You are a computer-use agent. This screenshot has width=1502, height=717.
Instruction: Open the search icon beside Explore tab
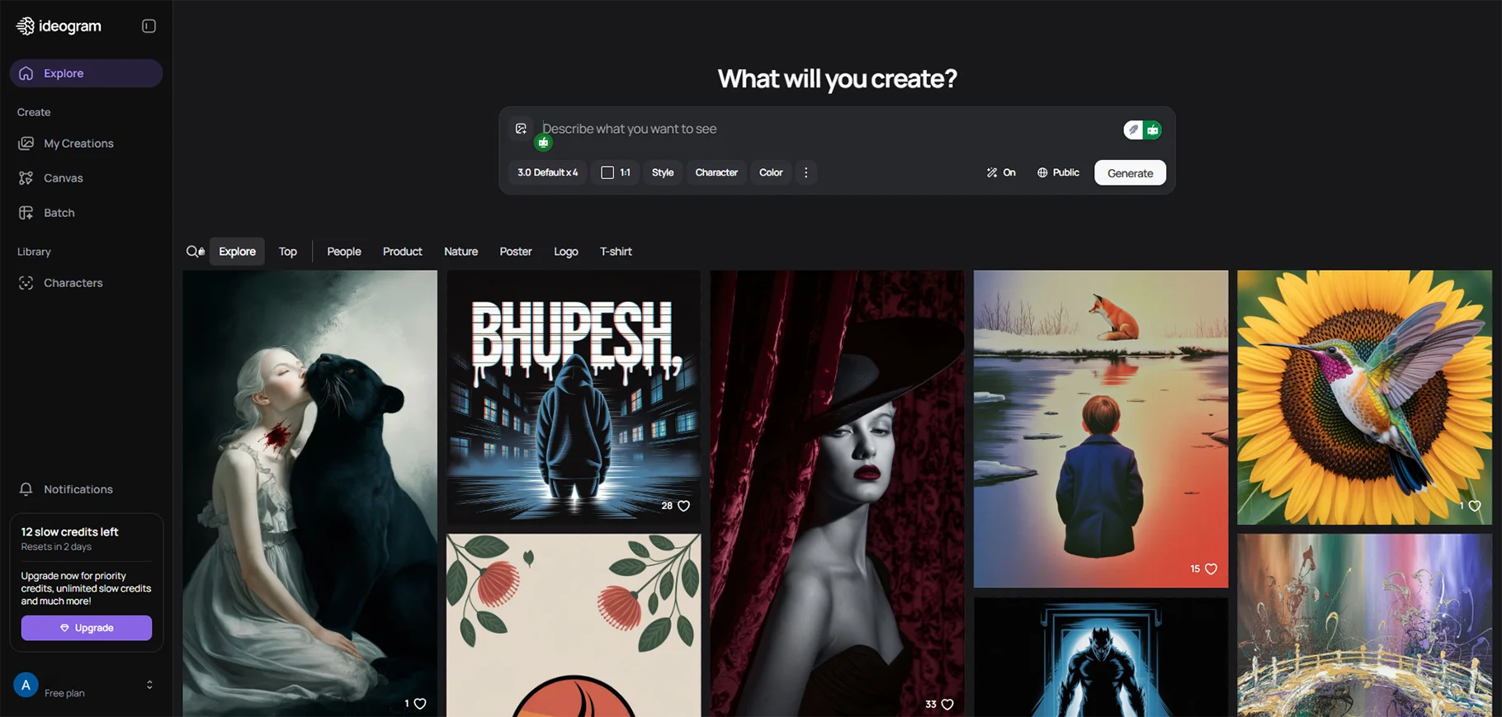tap(195, 252)
